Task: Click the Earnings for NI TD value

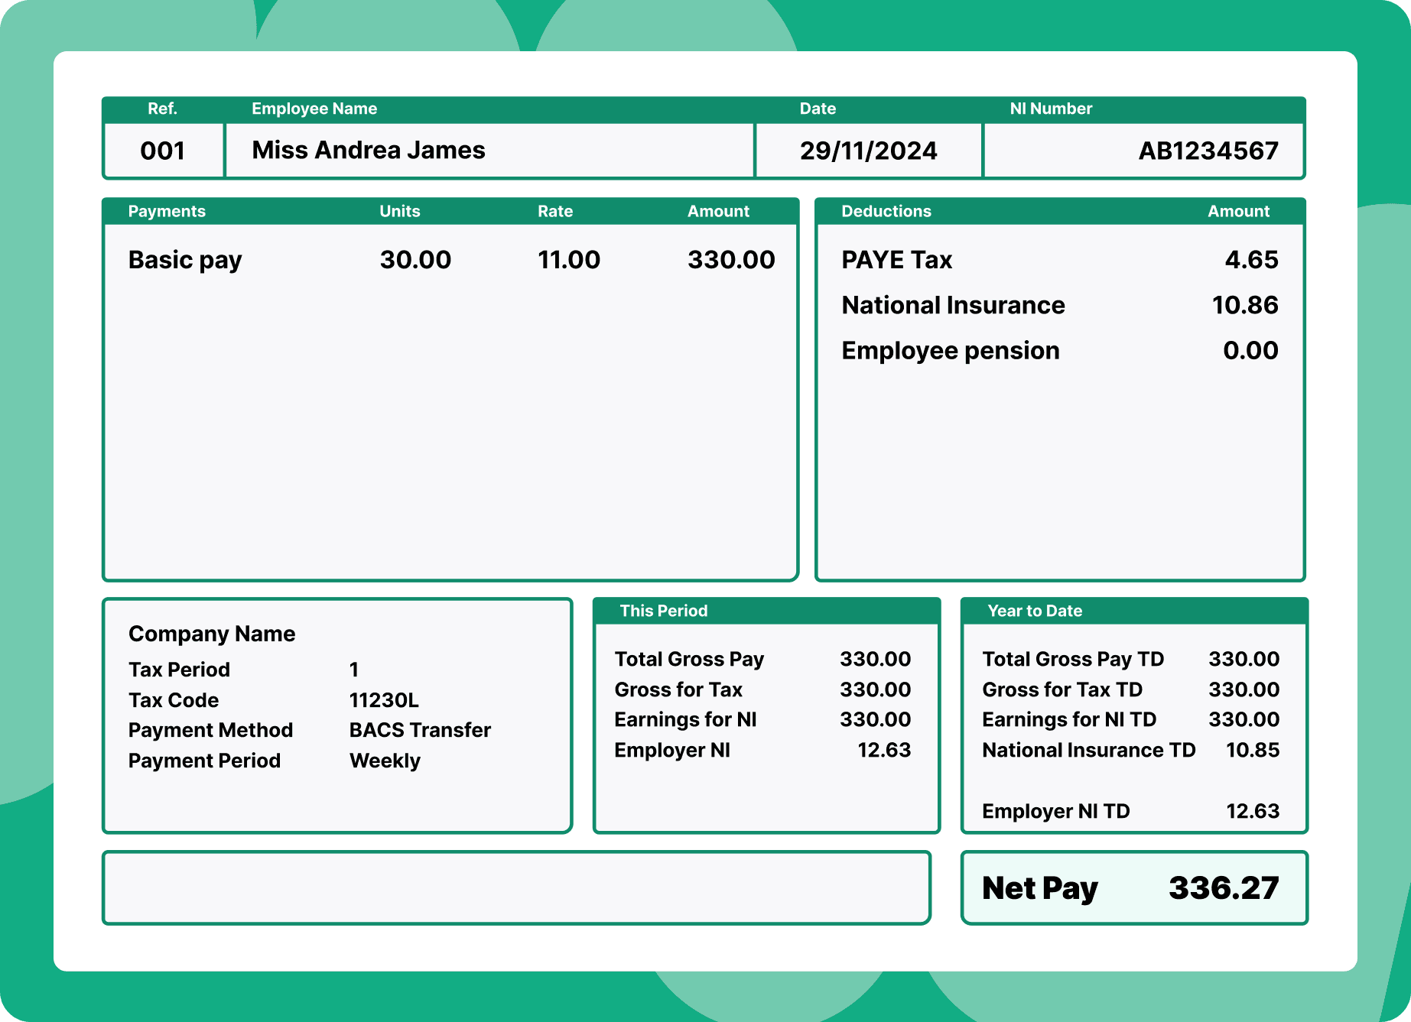Action: tap(1244, 719)
